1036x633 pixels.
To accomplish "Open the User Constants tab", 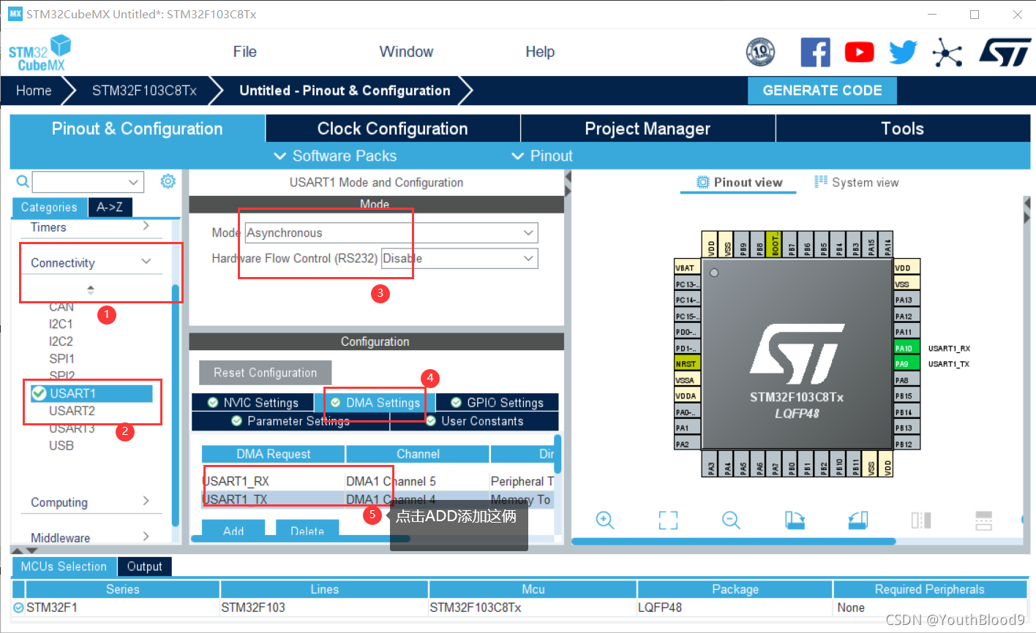I will 475,421.
